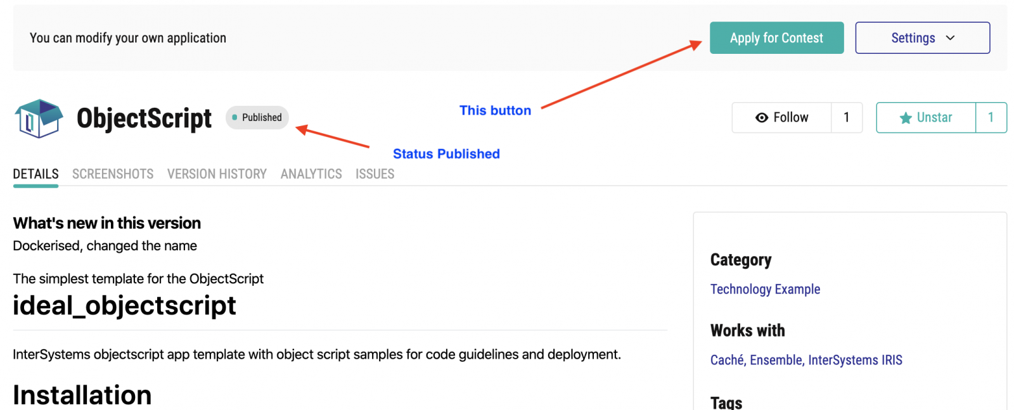Click the InterSystems IRIS link
Image resolution: width=1014 pixels, height=410 pixels.
[x=855, y=360]
